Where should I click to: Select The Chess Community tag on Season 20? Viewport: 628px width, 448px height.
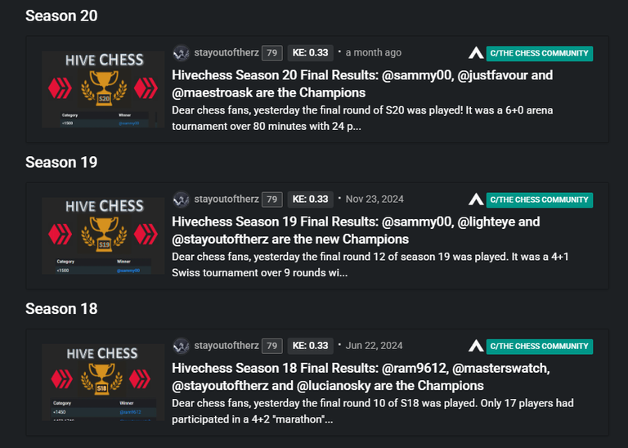540,53
